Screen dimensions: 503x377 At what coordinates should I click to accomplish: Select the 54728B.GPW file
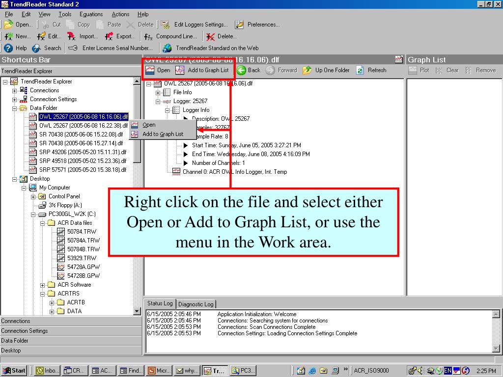pyautogui.click(x=84, y=276)
